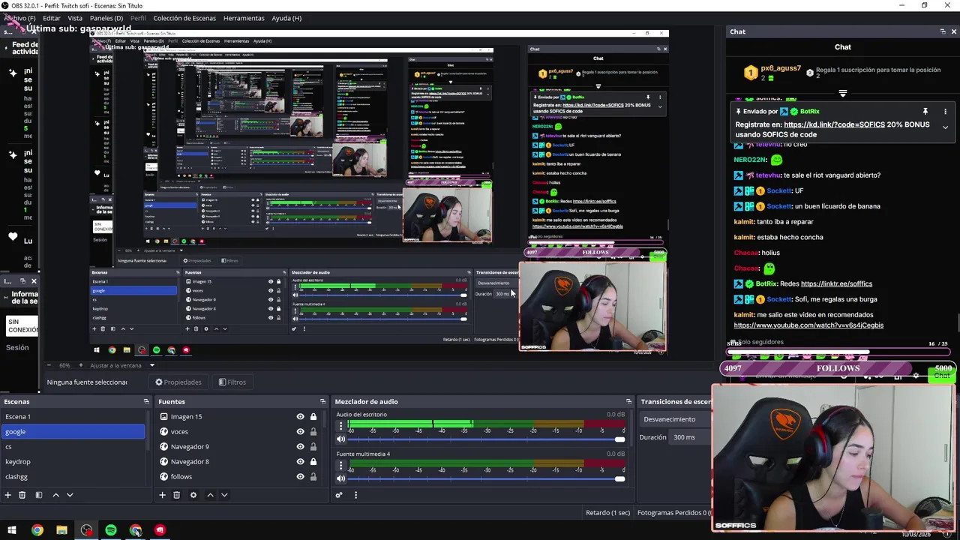
Task: Open source properties gear in Fuentes toolbar
Action: click(193, 495)
